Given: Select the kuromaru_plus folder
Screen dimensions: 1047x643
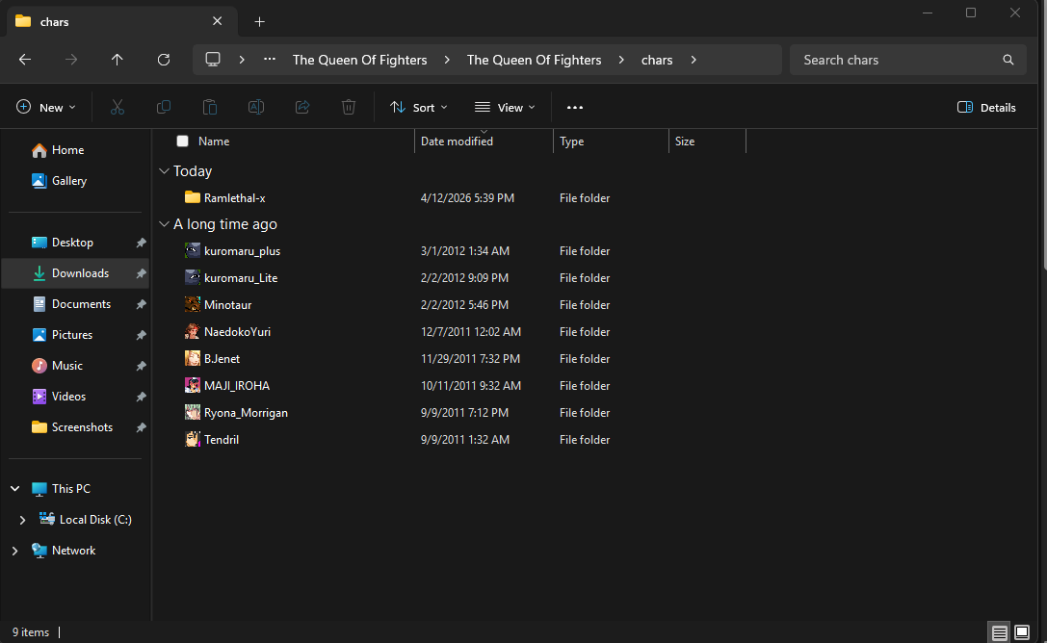Looking at the screenshot, I should 242,251.
